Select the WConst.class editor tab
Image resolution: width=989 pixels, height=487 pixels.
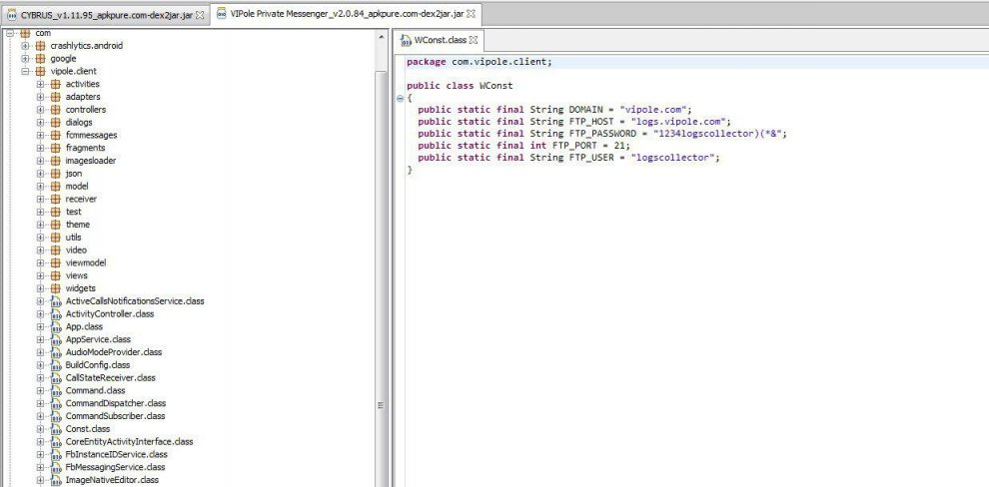pyautogui.click(x=440, y=40)
